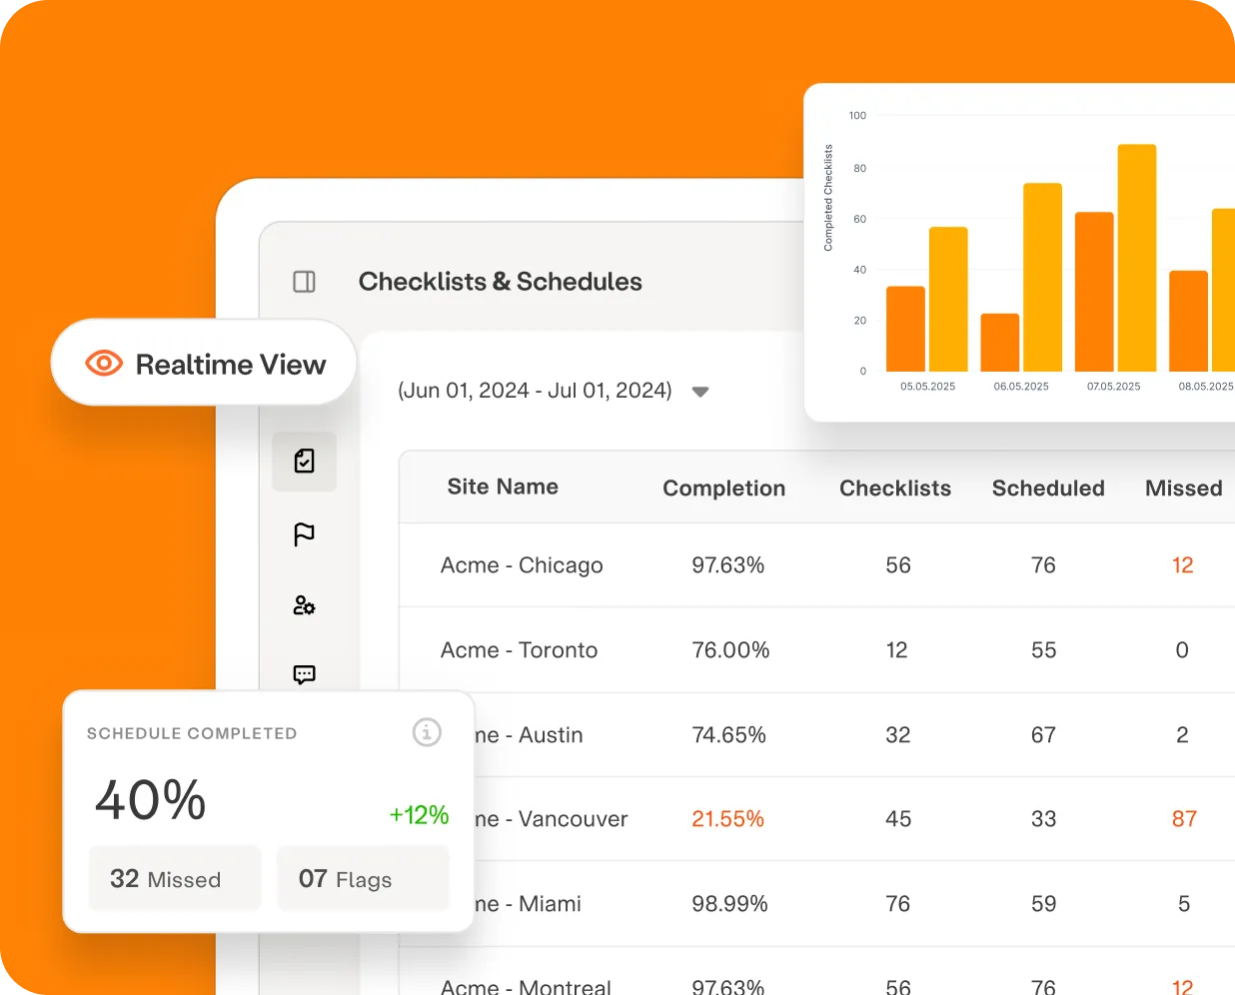
Task: Open comments via the chat bubble sidebar icon
Action: [305, 674]
